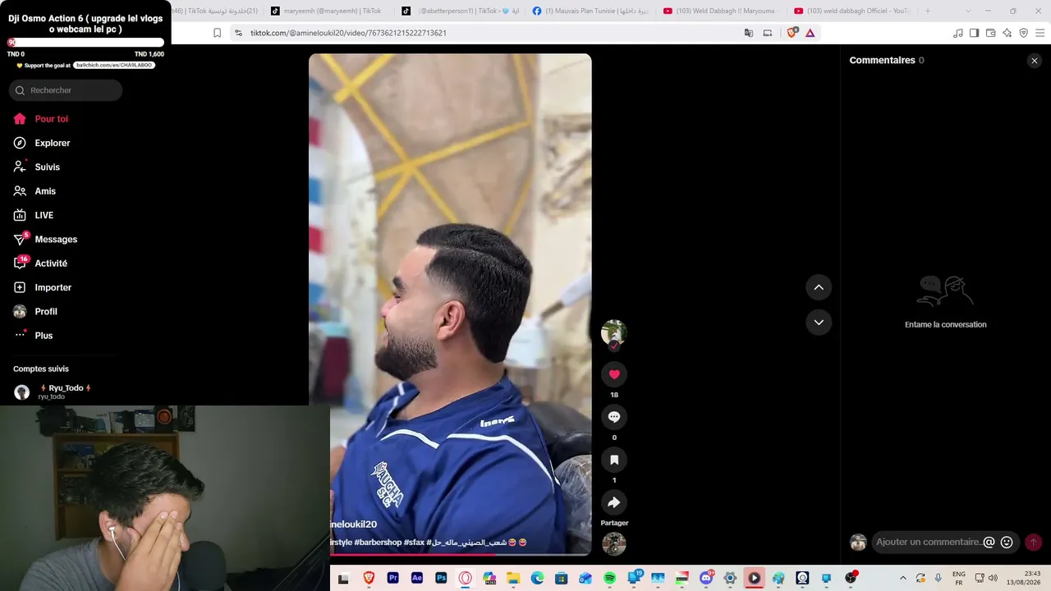1051x591 pixels.
Task: Toggle the browser sidebar panel
Action: 975,33
